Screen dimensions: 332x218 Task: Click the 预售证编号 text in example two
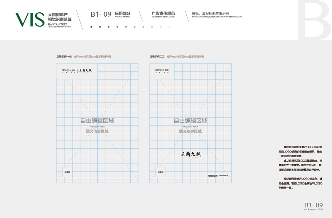(218, 176)
